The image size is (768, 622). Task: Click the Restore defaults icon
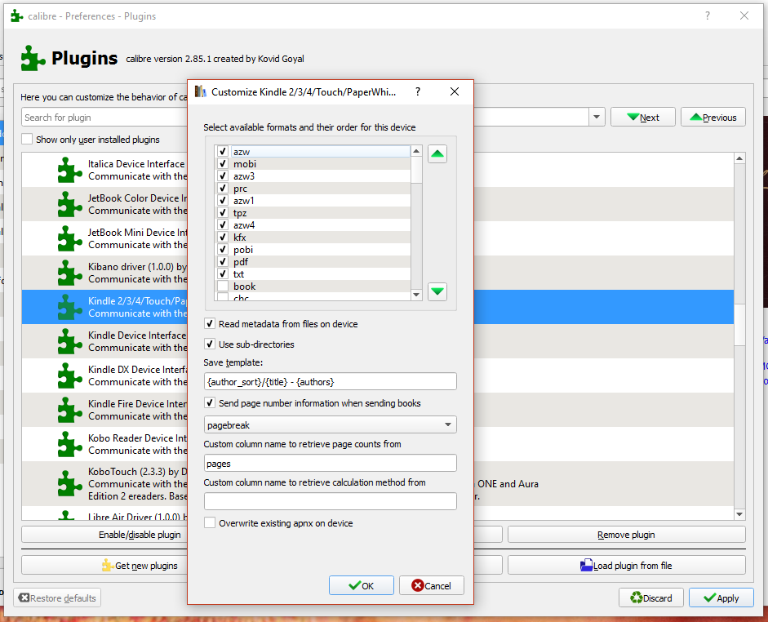tap(24, 598)
